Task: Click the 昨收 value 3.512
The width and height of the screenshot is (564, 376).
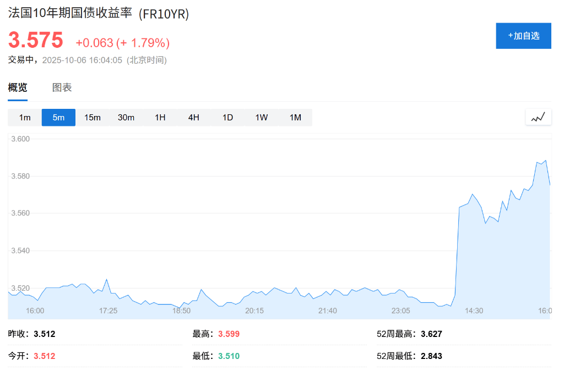Action: (45, 334)
